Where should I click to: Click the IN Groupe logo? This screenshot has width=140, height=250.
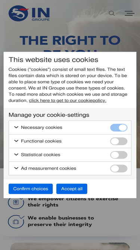[x=29, y=13]
